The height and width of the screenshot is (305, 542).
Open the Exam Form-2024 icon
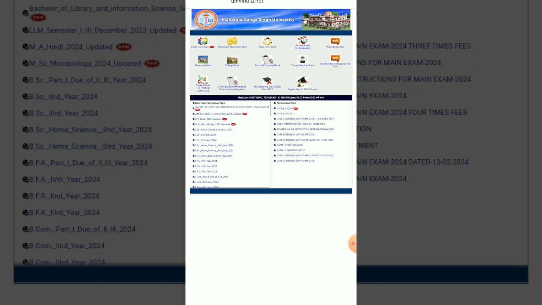coord(203,41)
